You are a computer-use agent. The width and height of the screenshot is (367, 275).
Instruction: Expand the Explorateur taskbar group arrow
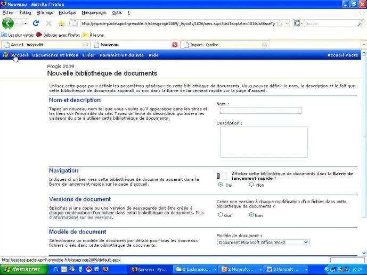pos(215,269)
